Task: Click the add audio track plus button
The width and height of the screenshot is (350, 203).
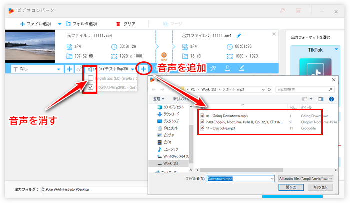Action: coord(144,69)
